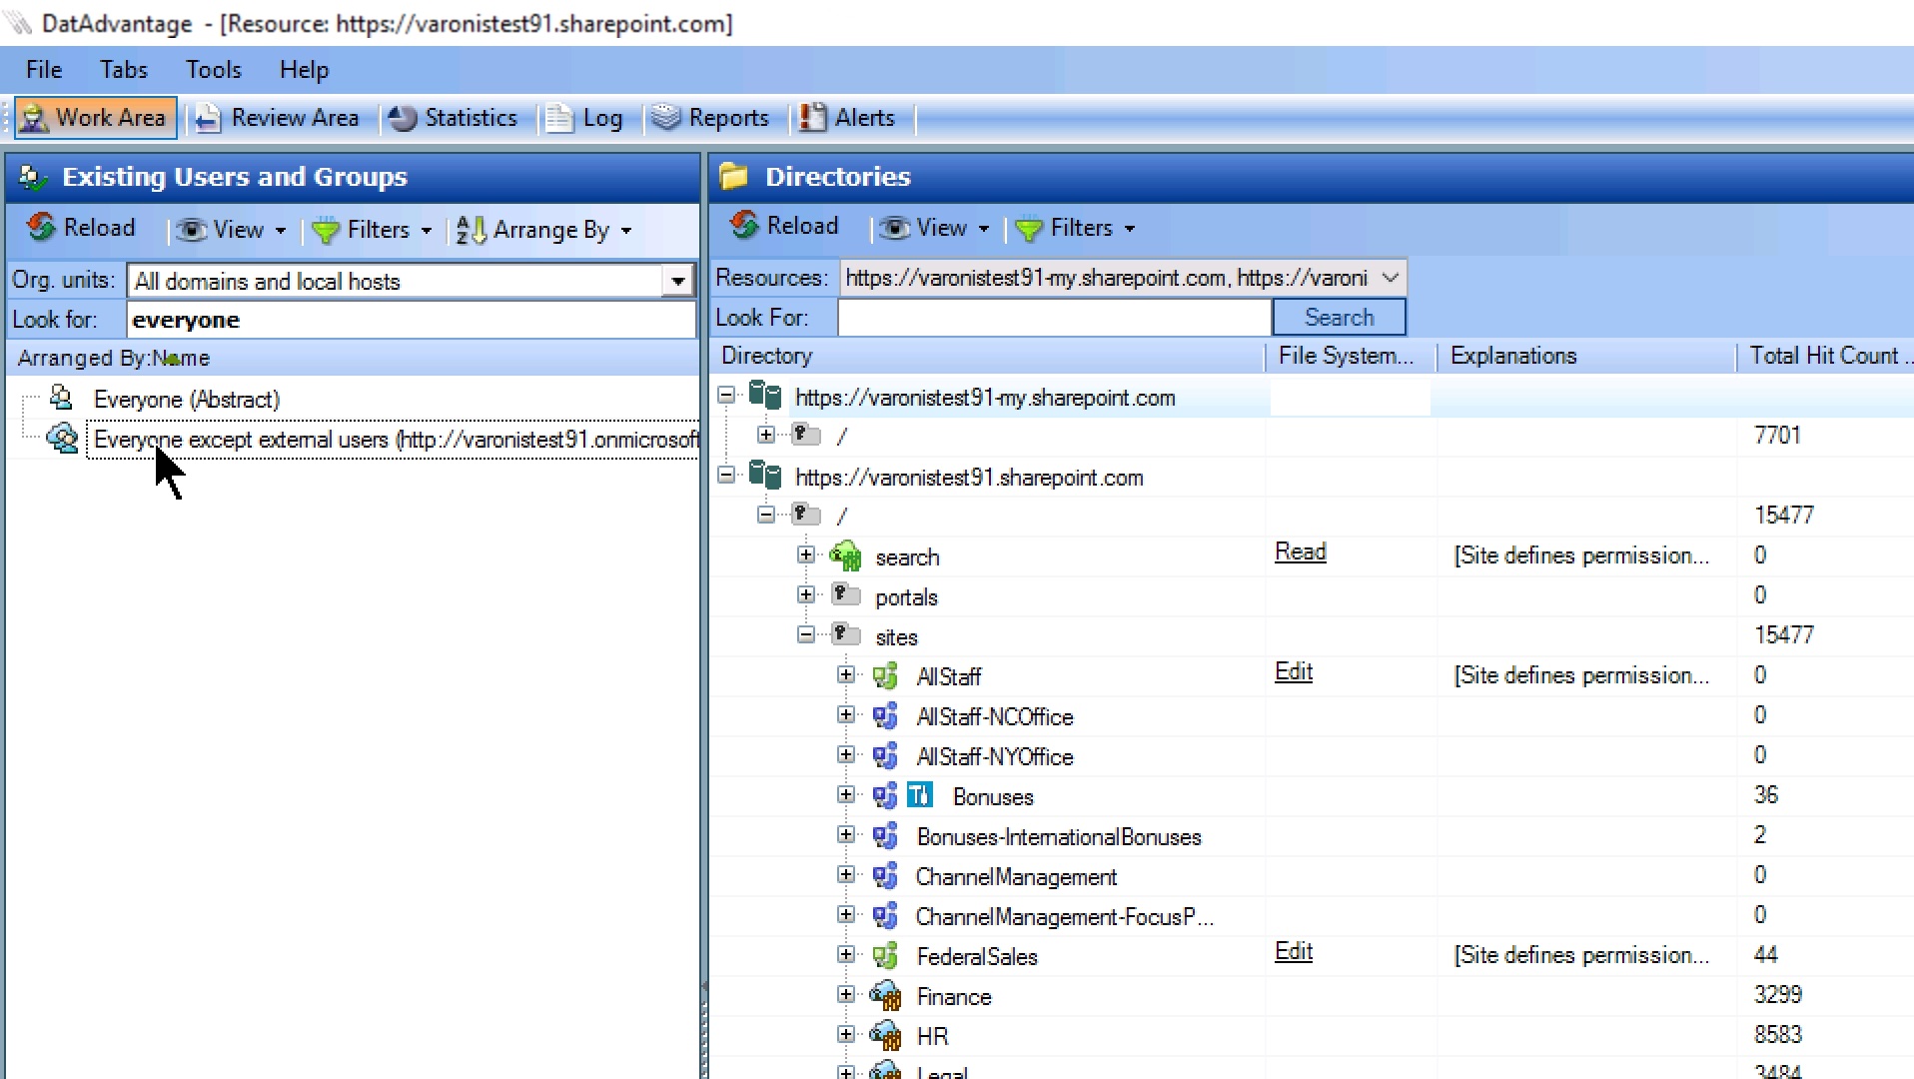Open the Tools menu
This screenshot has height=1079, width=1914.
coord(214,70)
